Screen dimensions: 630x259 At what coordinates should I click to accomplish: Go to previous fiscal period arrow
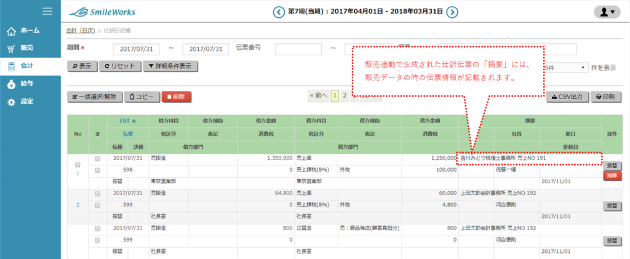coord(278,12)
